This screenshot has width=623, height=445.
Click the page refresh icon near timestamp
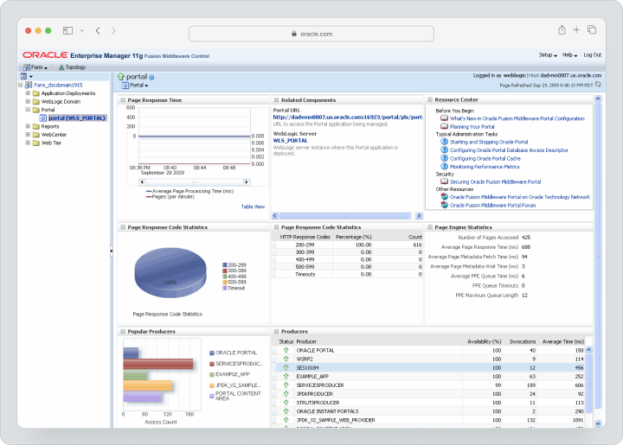click(x=598, y=85)
